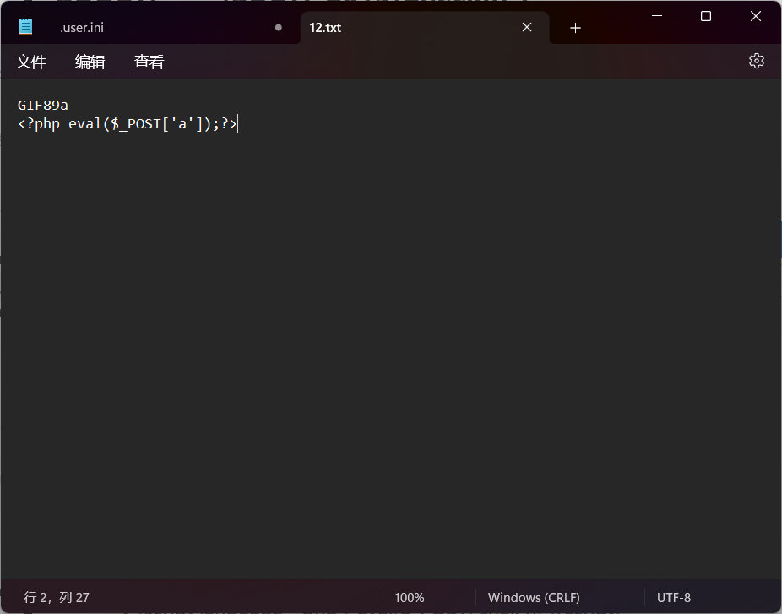The image size is (782, 614).
Task: Click the unsaved dot on .user.ini tab
Action: point(279,27)
